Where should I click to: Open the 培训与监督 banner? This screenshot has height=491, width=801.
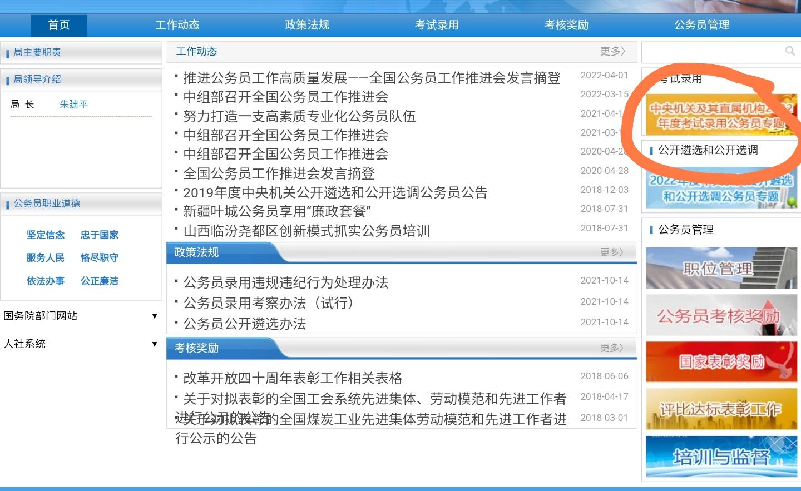[x=721, y=457]
